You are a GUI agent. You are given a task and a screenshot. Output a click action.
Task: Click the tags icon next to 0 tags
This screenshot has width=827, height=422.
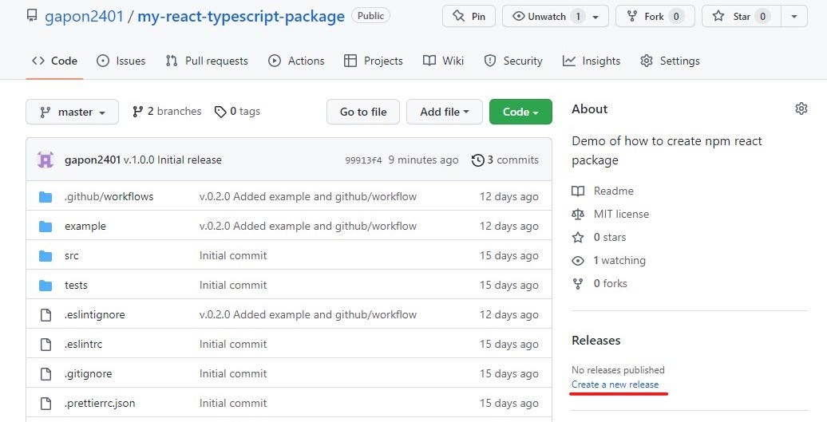[x=220, y=112]
